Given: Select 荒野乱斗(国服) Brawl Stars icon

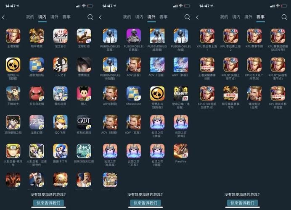Looking at the screenshot, I should click(13, 65).
